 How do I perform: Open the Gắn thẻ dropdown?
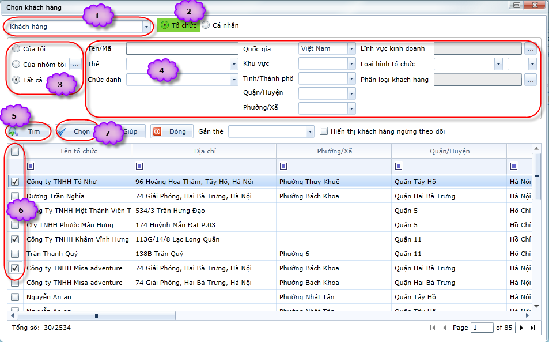pos(310,132)
